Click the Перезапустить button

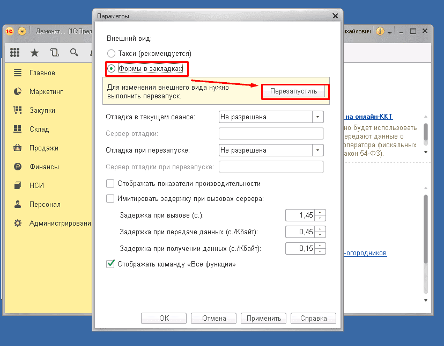(x=293, y=91)
